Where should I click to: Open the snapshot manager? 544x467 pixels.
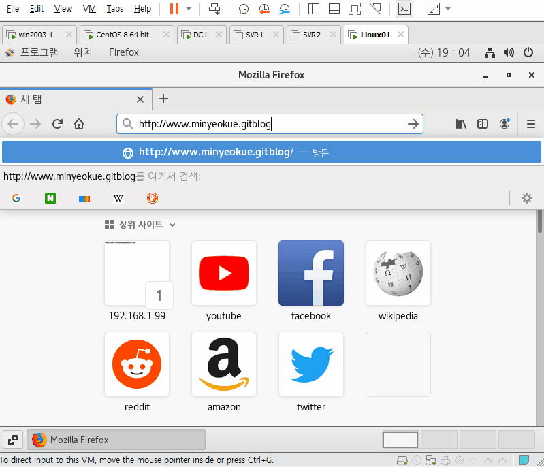285,9
